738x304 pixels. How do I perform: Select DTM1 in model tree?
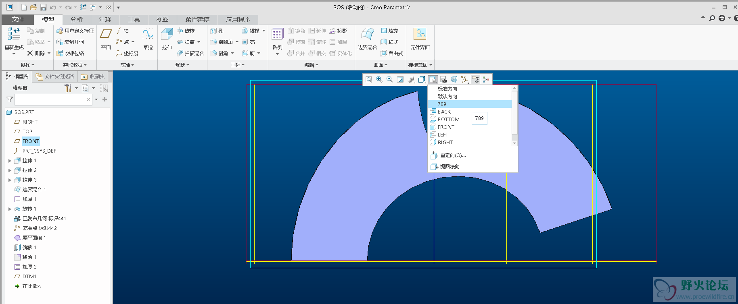(29, 277)
